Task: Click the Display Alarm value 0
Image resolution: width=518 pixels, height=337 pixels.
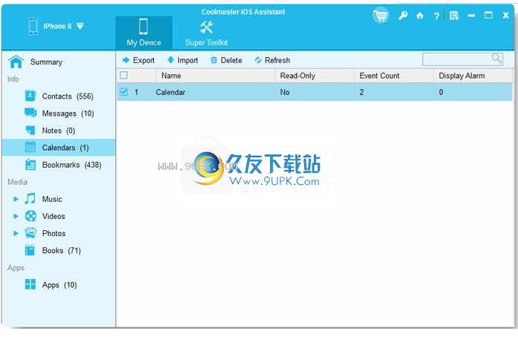Action: tap(441, 92)
